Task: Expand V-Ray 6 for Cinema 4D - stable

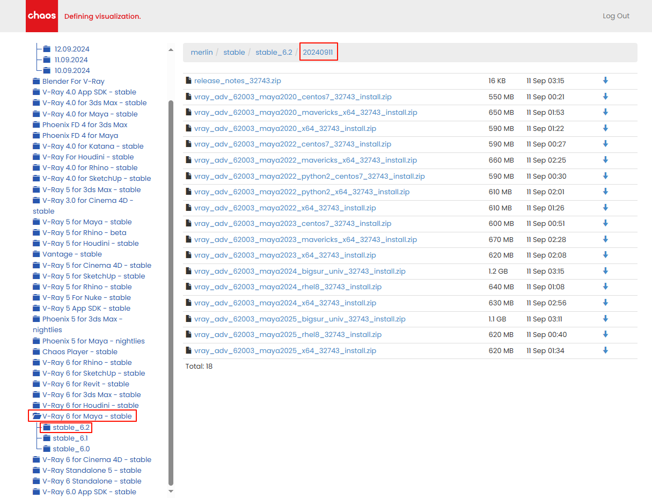Action: click(x=97, y=460)
